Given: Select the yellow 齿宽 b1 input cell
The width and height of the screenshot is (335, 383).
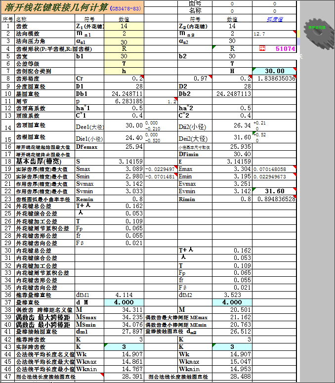Looking at the screenshot, I should [124, 56].
